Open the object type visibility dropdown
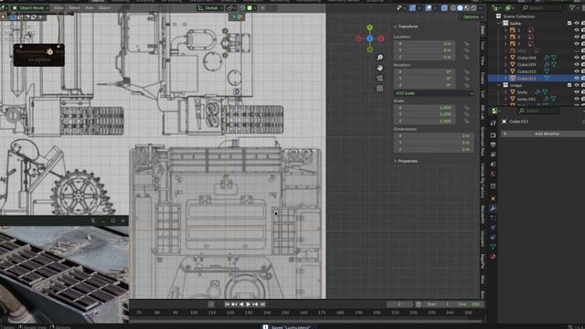The height and width of the screenshot is (329, 585). coord(401,8)
